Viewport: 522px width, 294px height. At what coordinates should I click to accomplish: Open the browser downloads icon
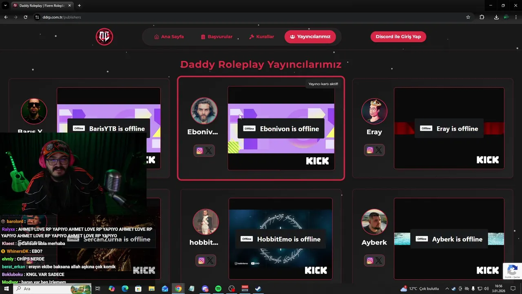pyautogui.click(x=496, y=17)
